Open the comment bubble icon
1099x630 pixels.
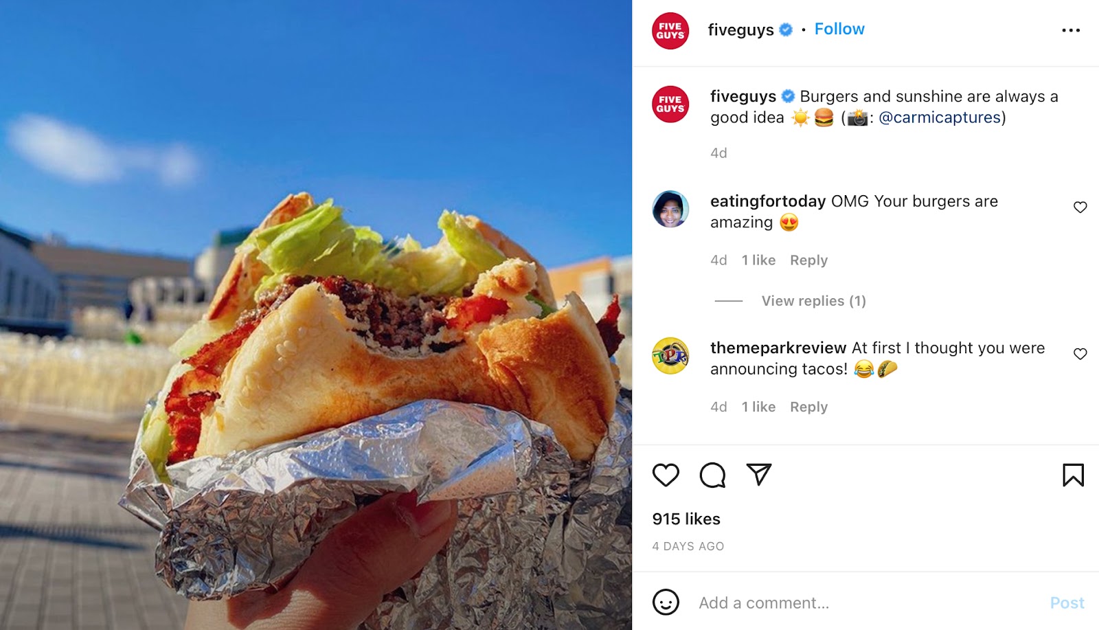click(712, 475)
